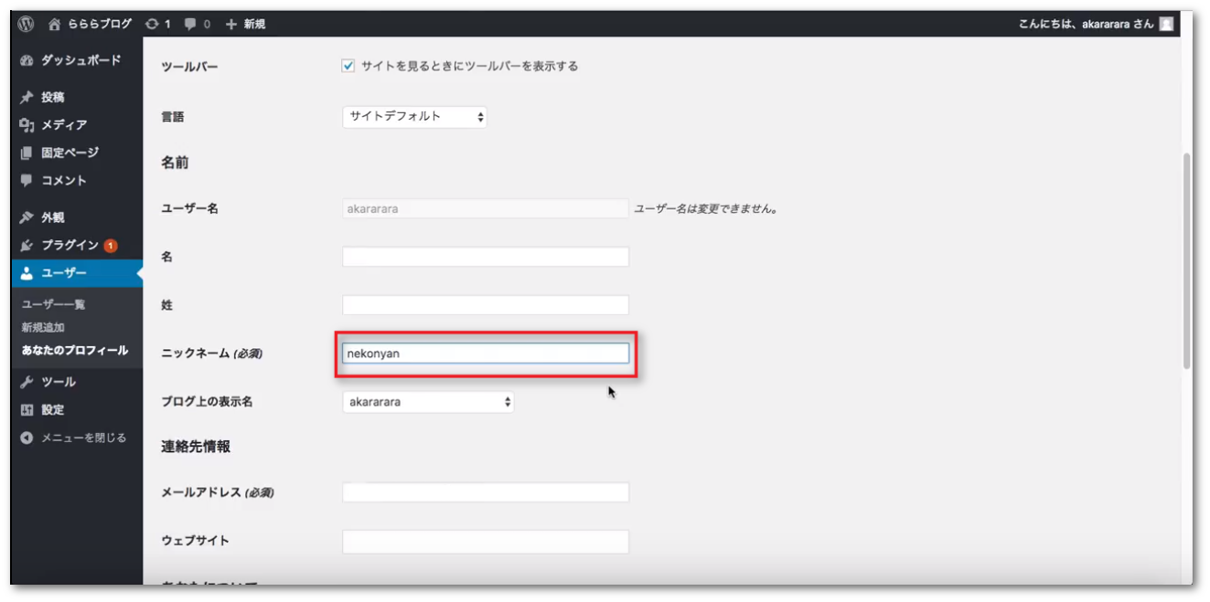Click the ユーザー名は変更できません。 note
The height and width of the screenshot is (602, 1210).
pyautogui.click(x=706, y=208)
